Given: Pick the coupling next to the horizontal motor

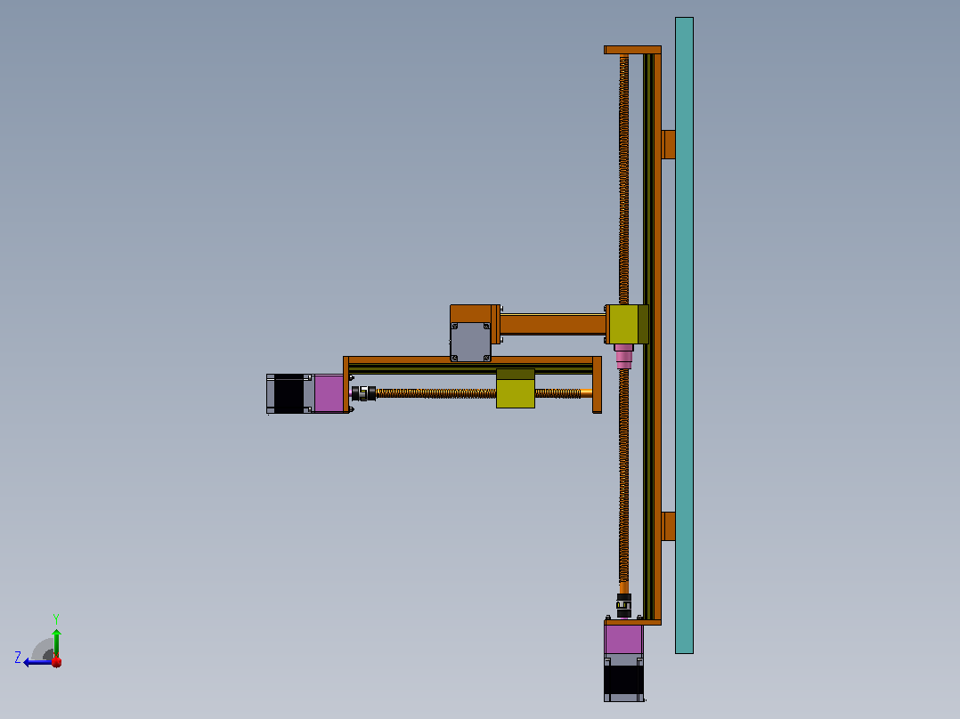Looking at the screenshot, I should click(363, 393).
